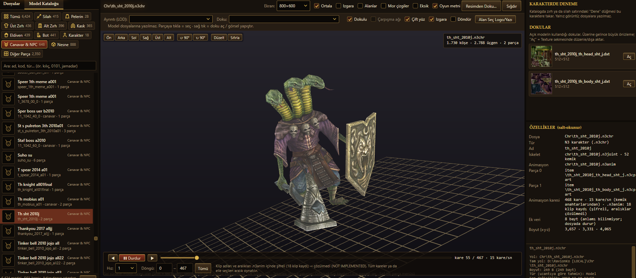
Task: Click the Döngü end frame field 467
Action: pyautogui.click(x=185, y=268)
